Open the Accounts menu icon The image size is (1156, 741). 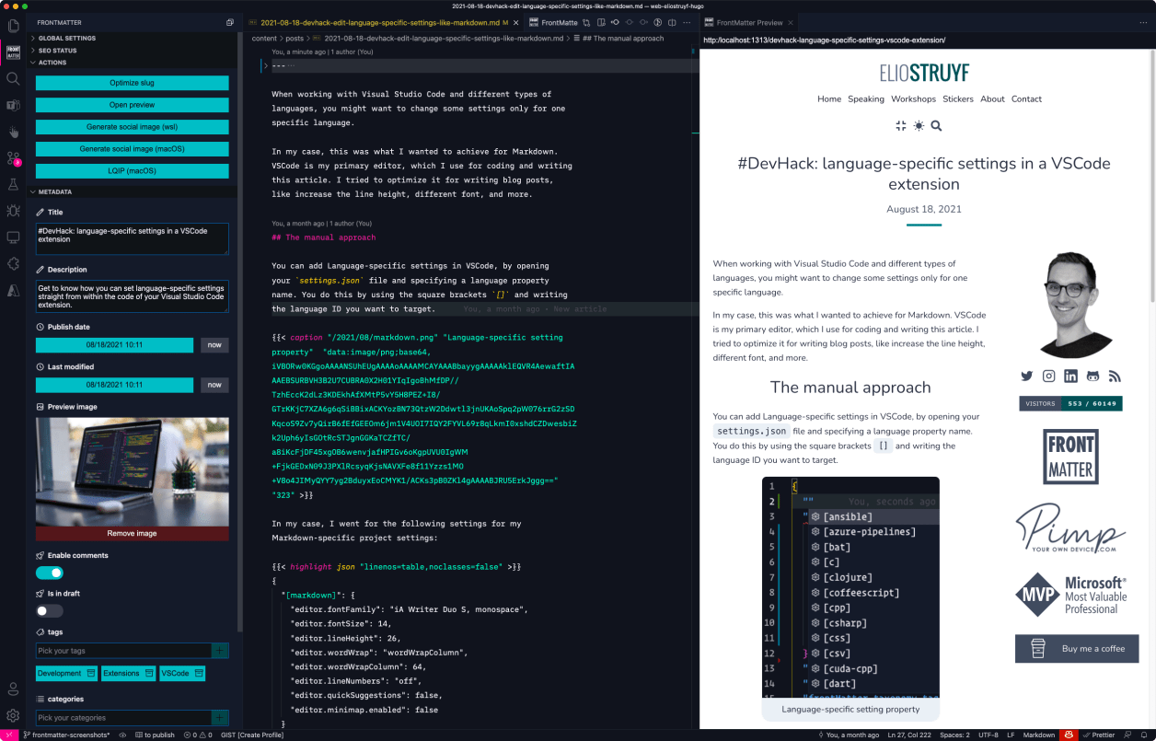click(13, 689)
